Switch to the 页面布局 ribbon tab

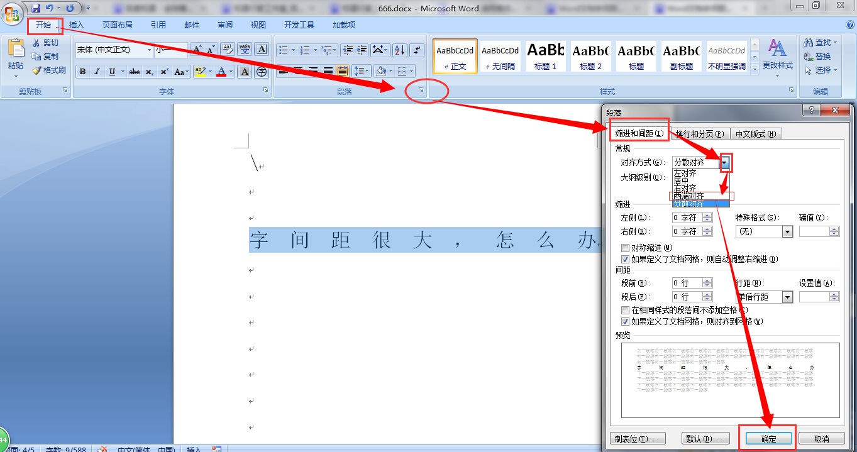(118, 25)
